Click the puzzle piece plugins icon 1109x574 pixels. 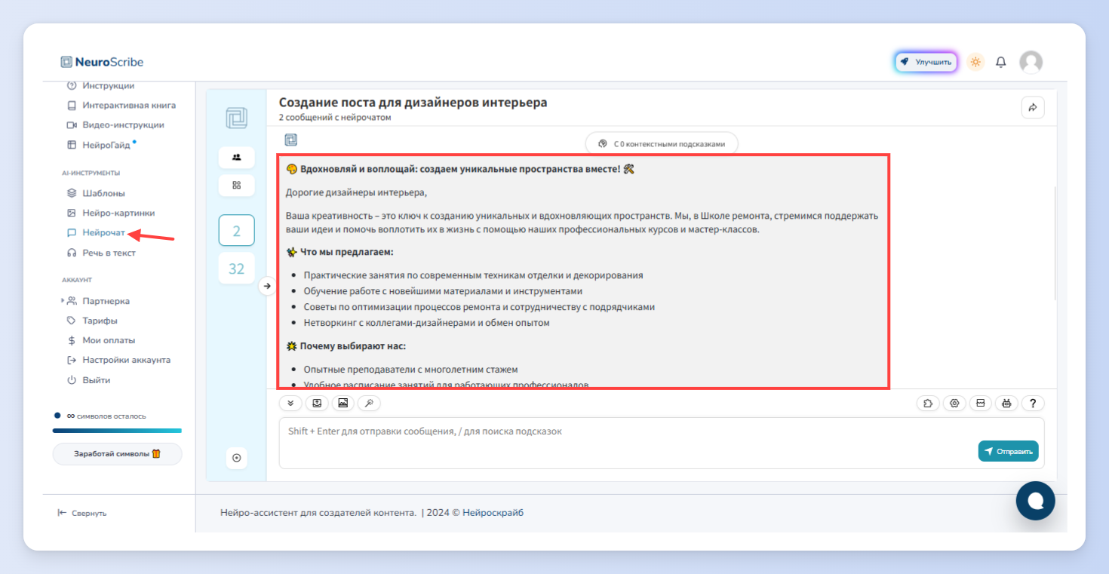pos(928,404)
